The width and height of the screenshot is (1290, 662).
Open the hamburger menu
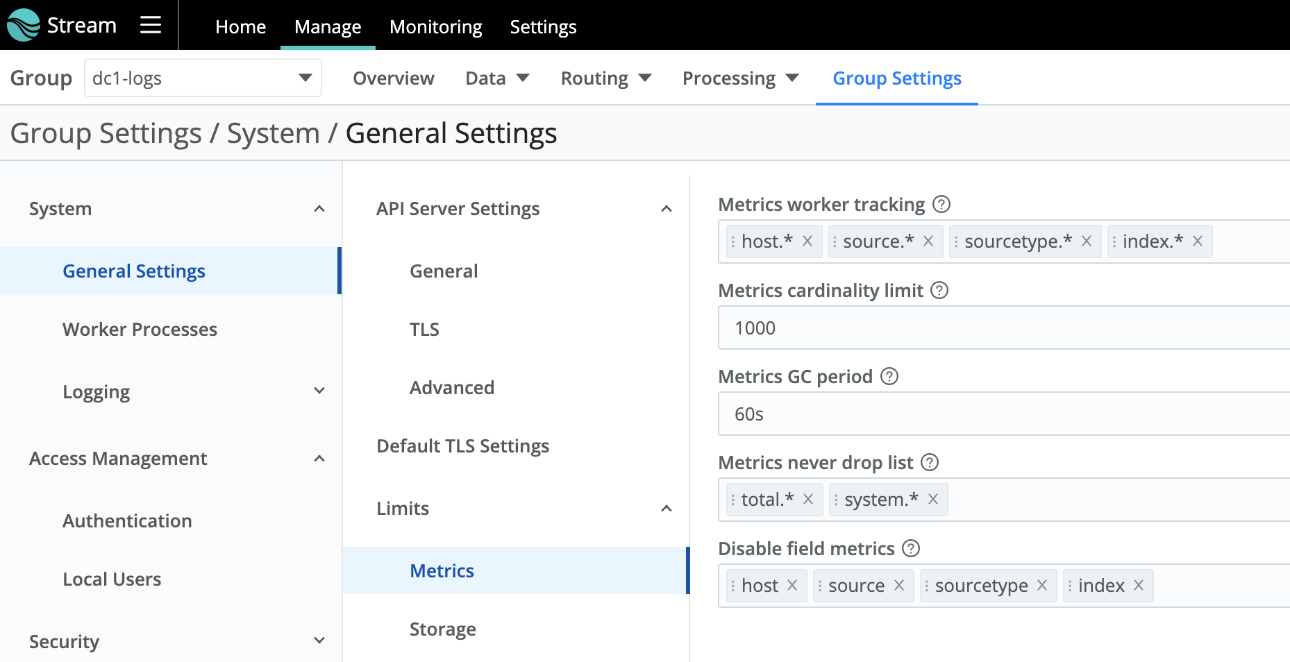pos(150,24)
